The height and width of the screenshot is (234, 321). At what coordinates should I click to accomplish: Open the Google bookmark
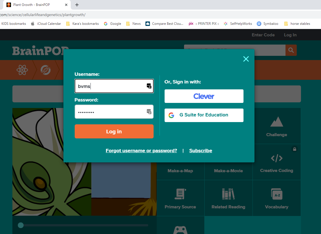tap(113, 24)
